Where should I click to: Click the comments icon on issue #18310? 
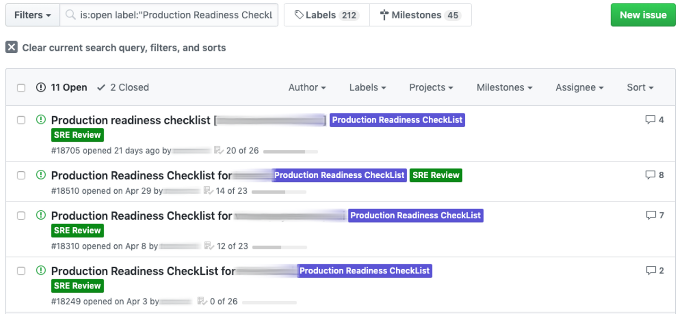pos(651,215)
